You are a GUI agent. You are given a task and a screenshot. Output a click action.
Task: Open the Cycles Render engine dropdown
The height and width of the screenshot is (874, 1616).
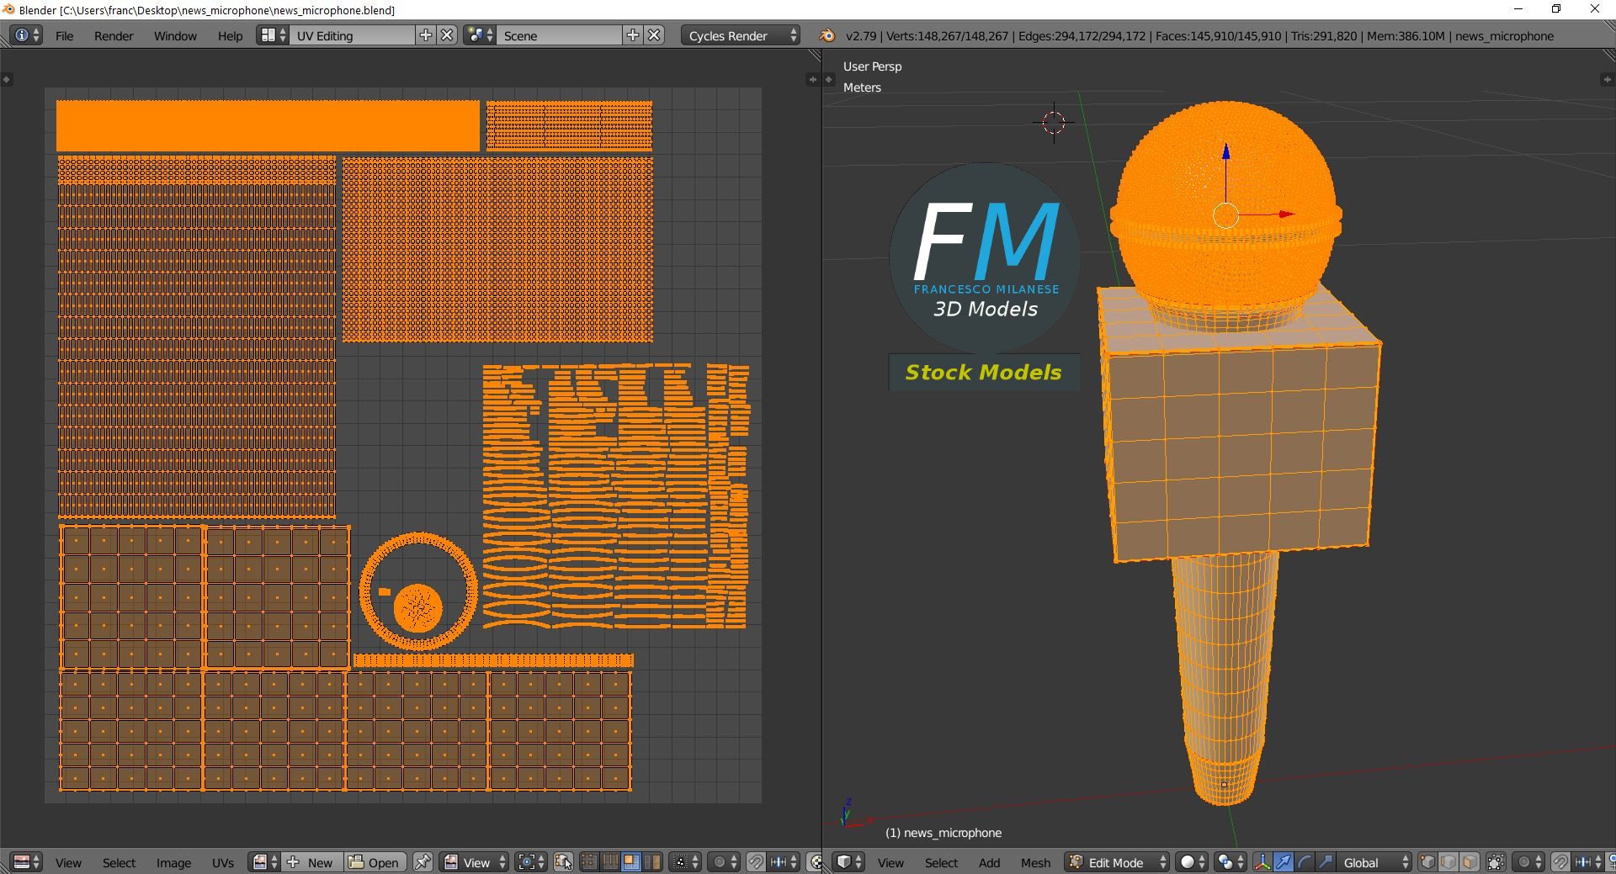[x=741, y=35]
